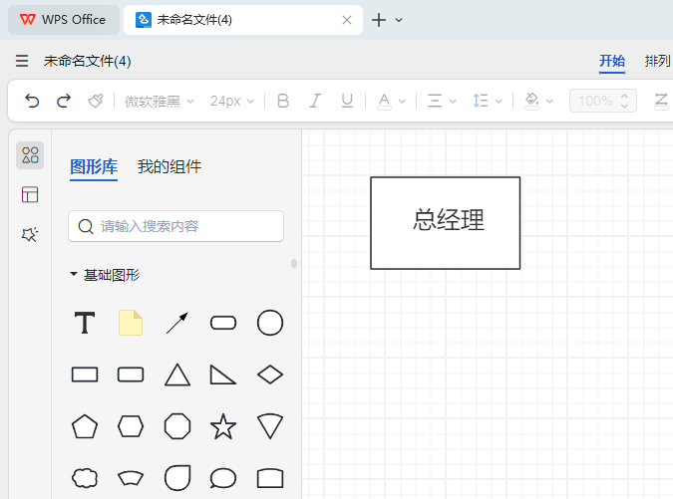
Task: Select the speech bubble shape
Action: click(x=223, y=478)
